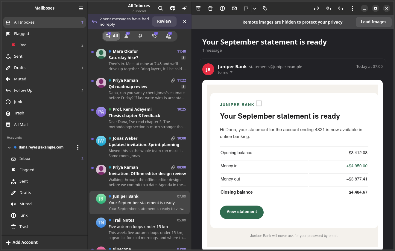Screen dimensions: 395x251
Task: Switch to the group contacts filter tab
Action: click(169, 36)
